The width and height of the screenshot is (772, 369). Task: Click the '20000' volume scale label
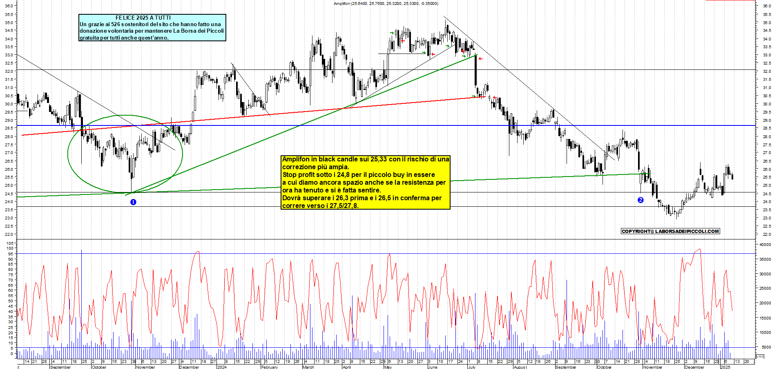(x=765, y=303)
